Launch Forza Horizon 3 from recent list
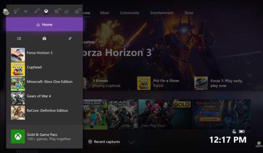 pyautogui.click(x=39, y=53)
